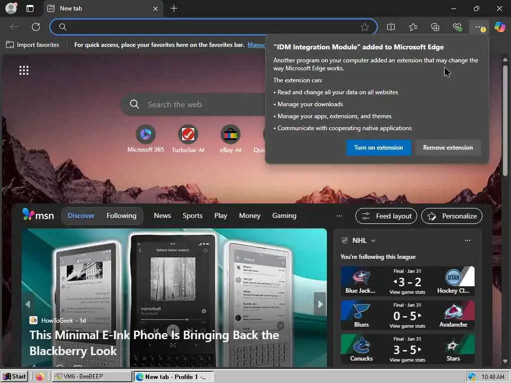View game stats for Blues Avalanche game
The width and height of the screenshot is (511, 383).
coord(407,326)
